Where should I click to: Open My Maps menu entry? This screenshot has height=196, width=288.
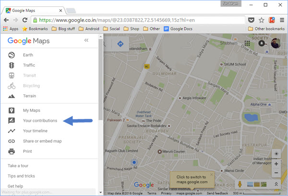click(31, 110)
